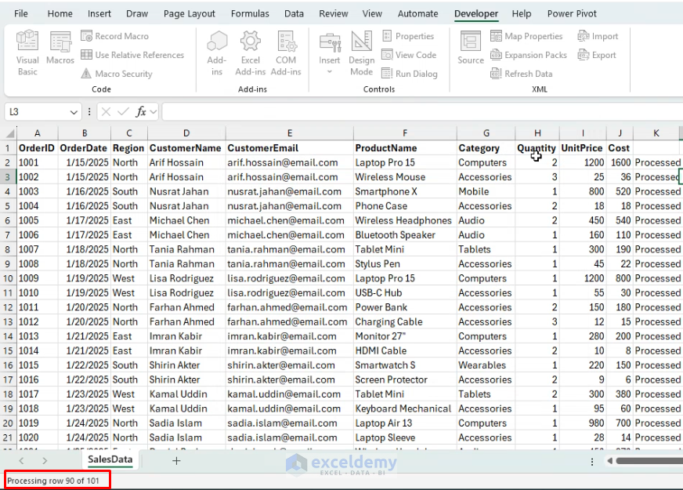Open the Macros dialog
The width and height of the screenshot is (683, 490).
60,48
